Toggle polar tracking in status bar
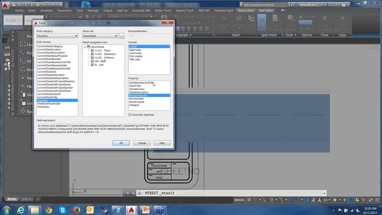Viewport: 382px width, 215px height. (x=271, y=200)
